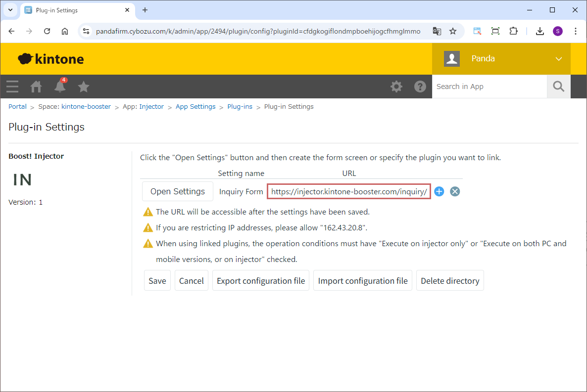Open Chrome three-dot menu

click(x=575, y=31)
